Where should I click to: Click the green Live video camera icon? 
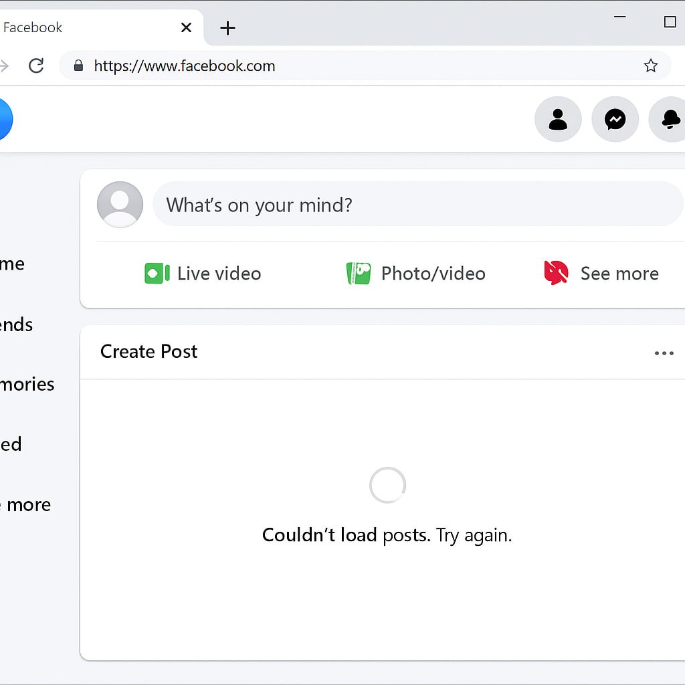click(x=157, y=274)
